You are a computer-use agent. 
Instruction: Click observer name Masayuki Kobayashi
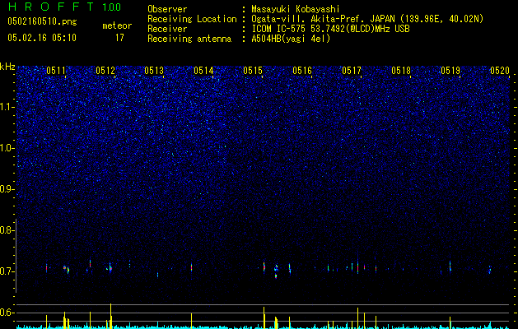point(296,9)
